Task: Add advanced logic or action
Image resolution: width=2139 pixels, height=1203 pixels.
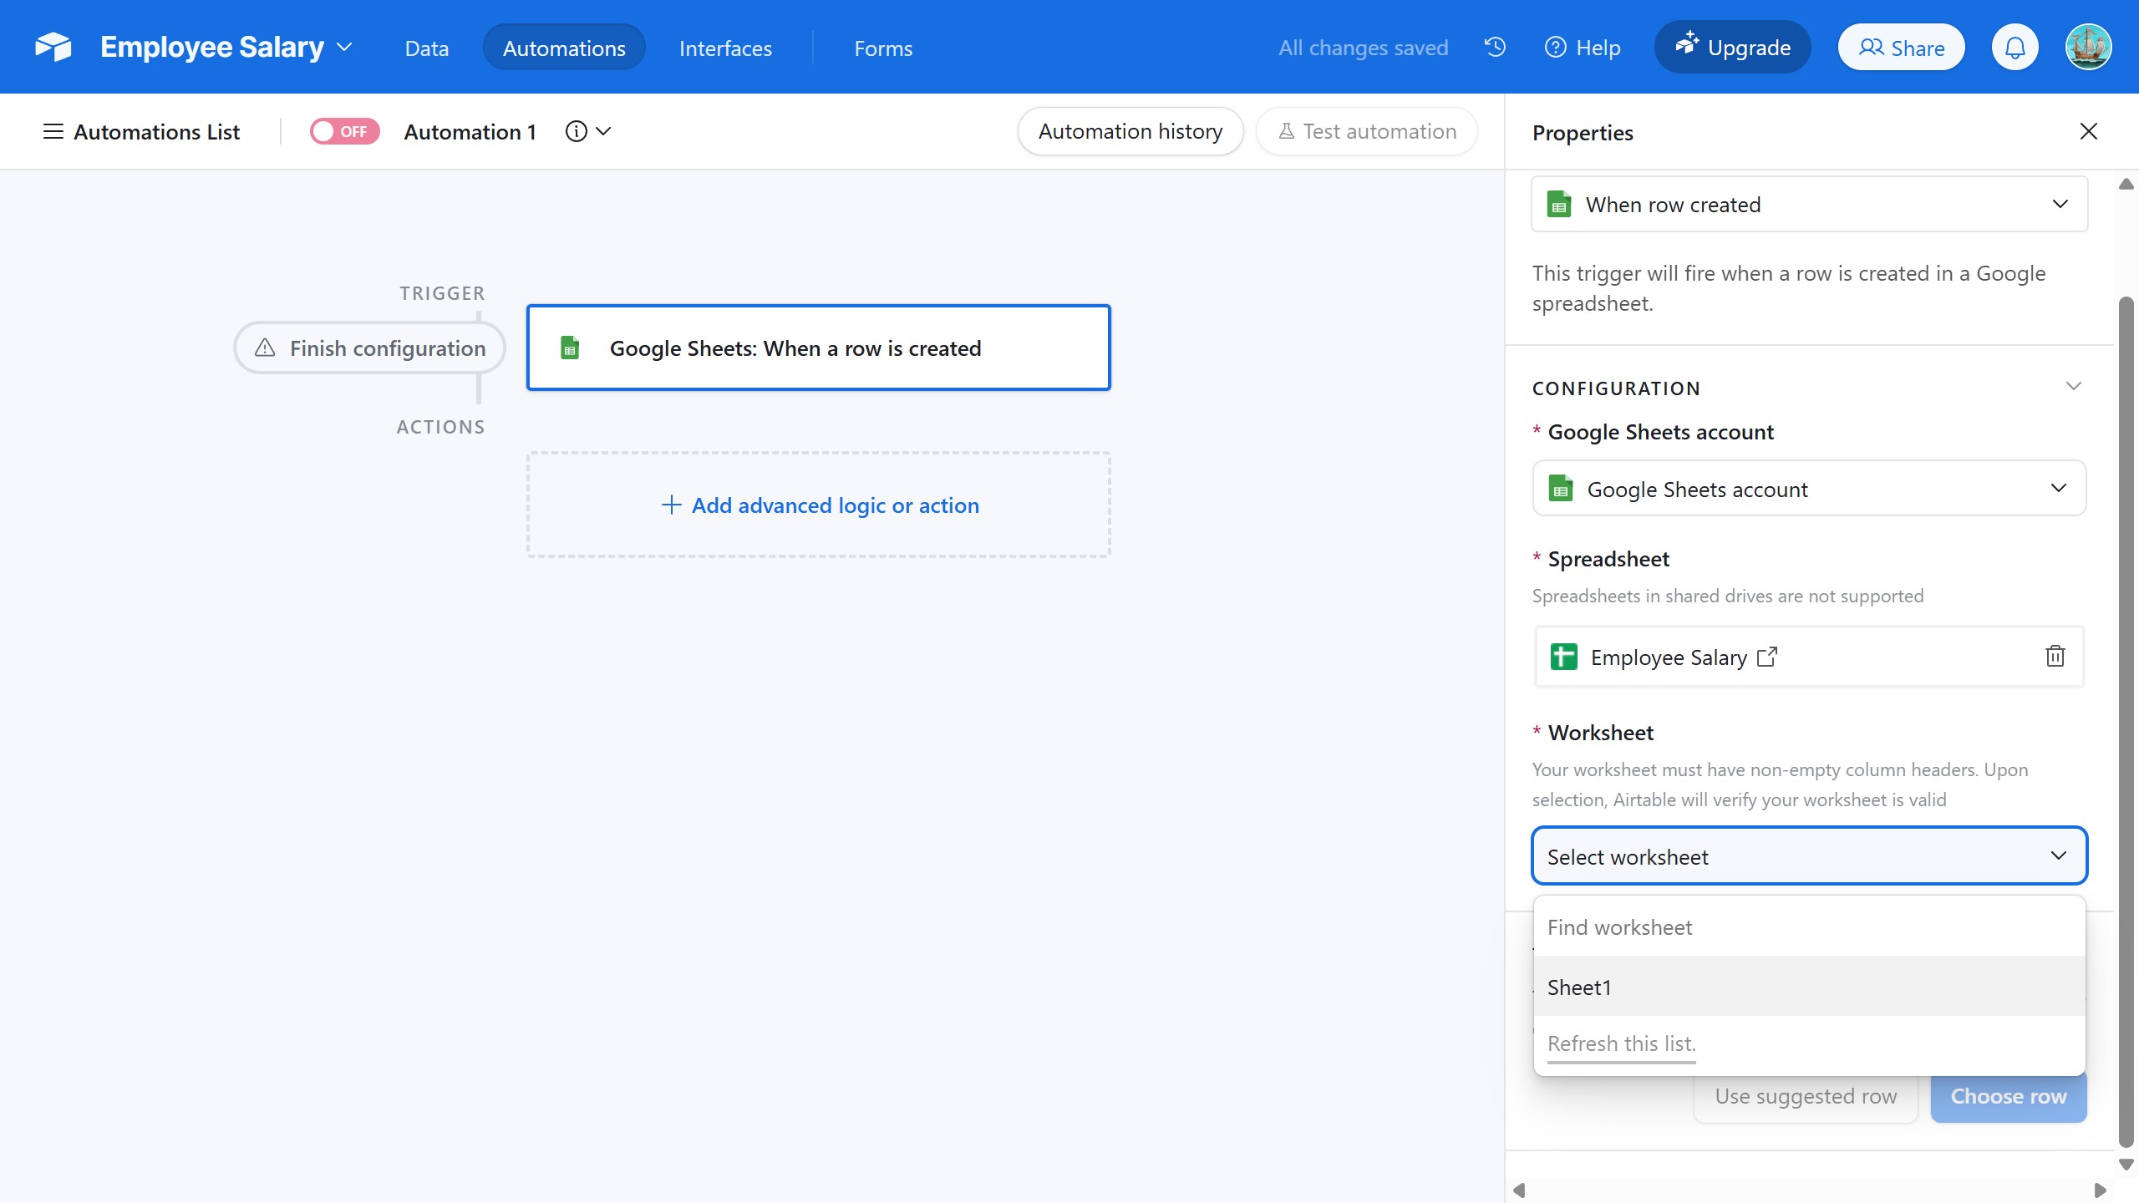Action: pyautogui.click(x=818, y=505)
